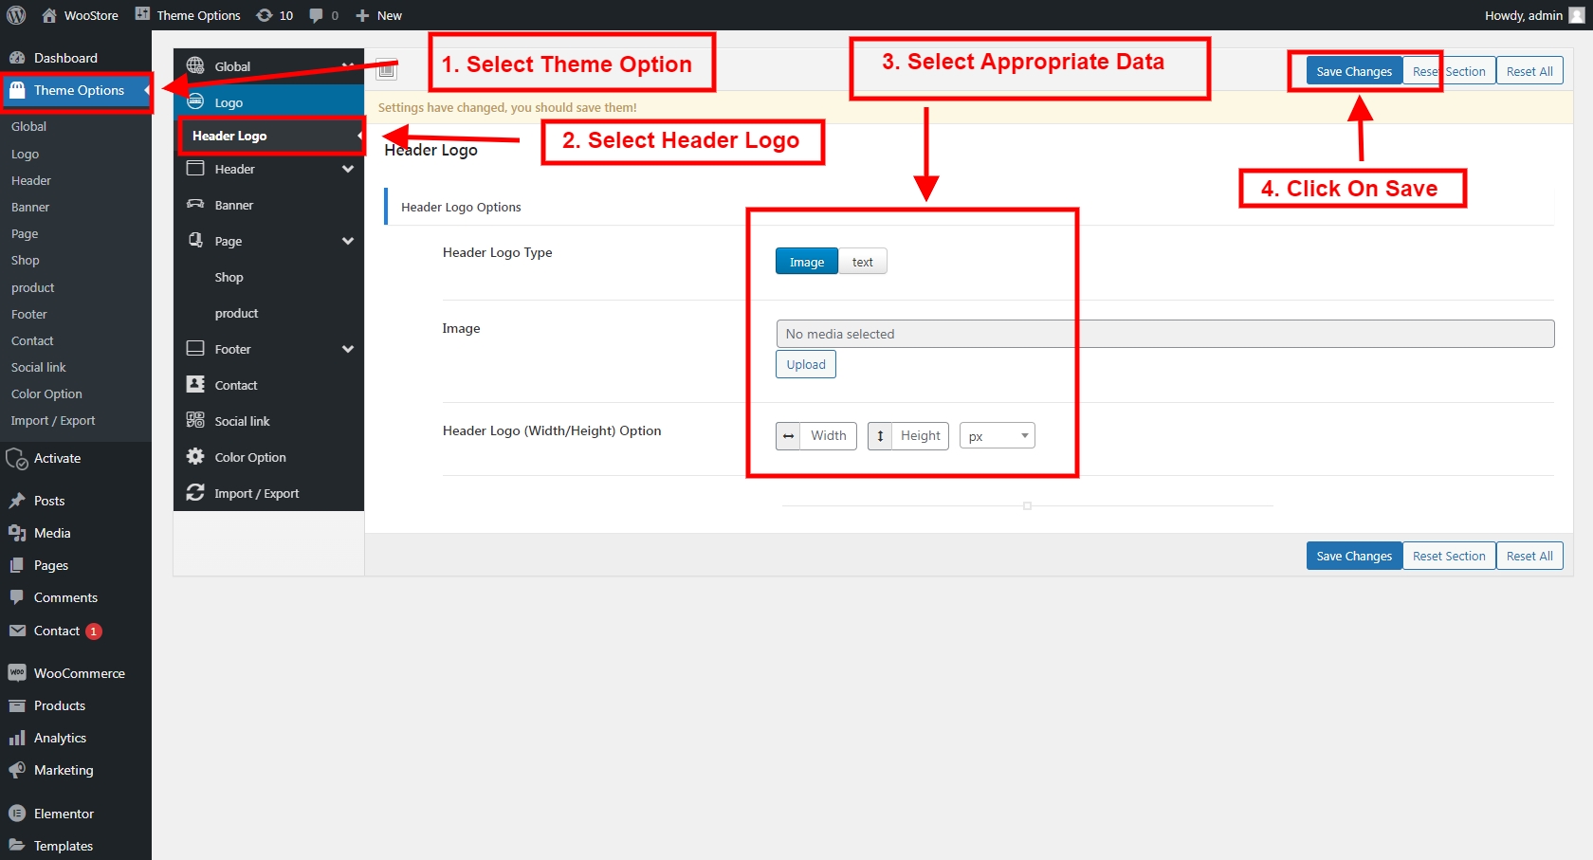
Task: Expand the Header section chevron
Action: [x=348, y=169]
